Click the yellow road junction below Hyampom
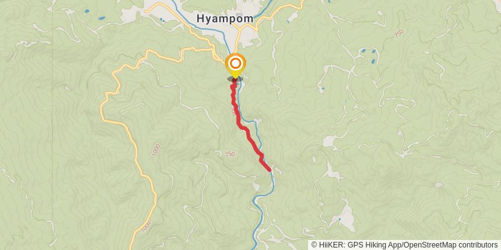Viewport: 501px width, 250px height. click(239, 29)
